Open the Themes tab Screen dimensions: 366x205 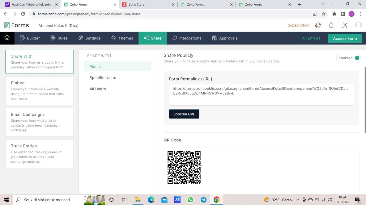click(122, 38)
